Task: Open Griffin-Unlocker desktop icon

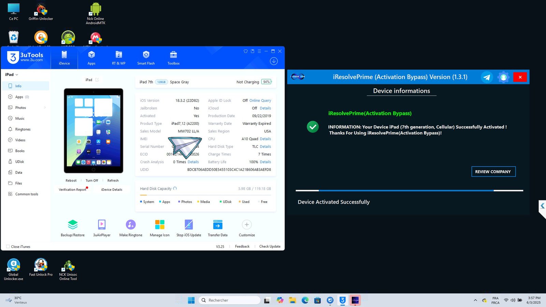Action: 41,12
